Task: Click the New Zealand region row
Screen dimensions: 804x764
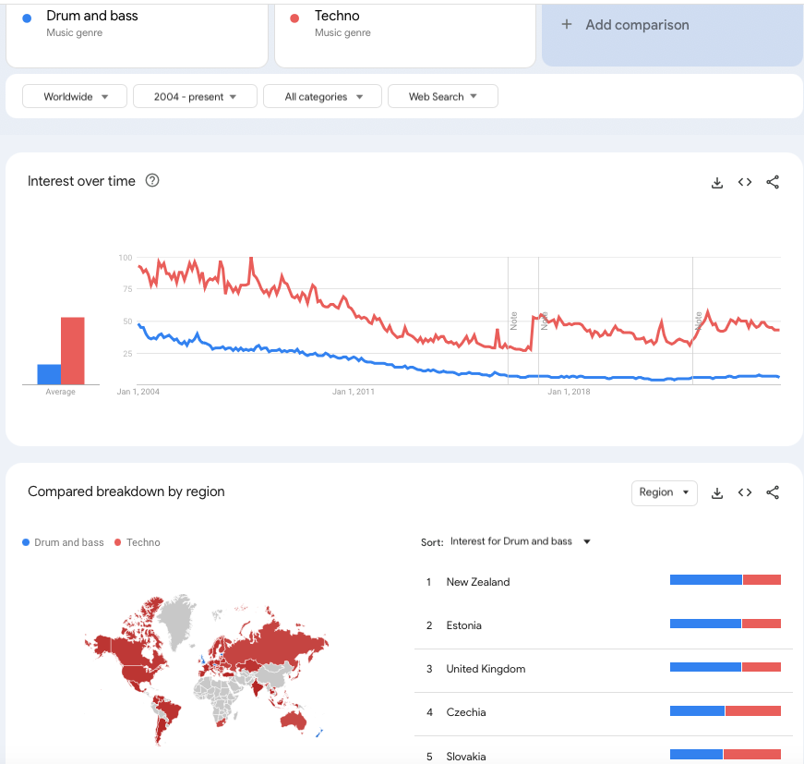Action: coord(478,582)
